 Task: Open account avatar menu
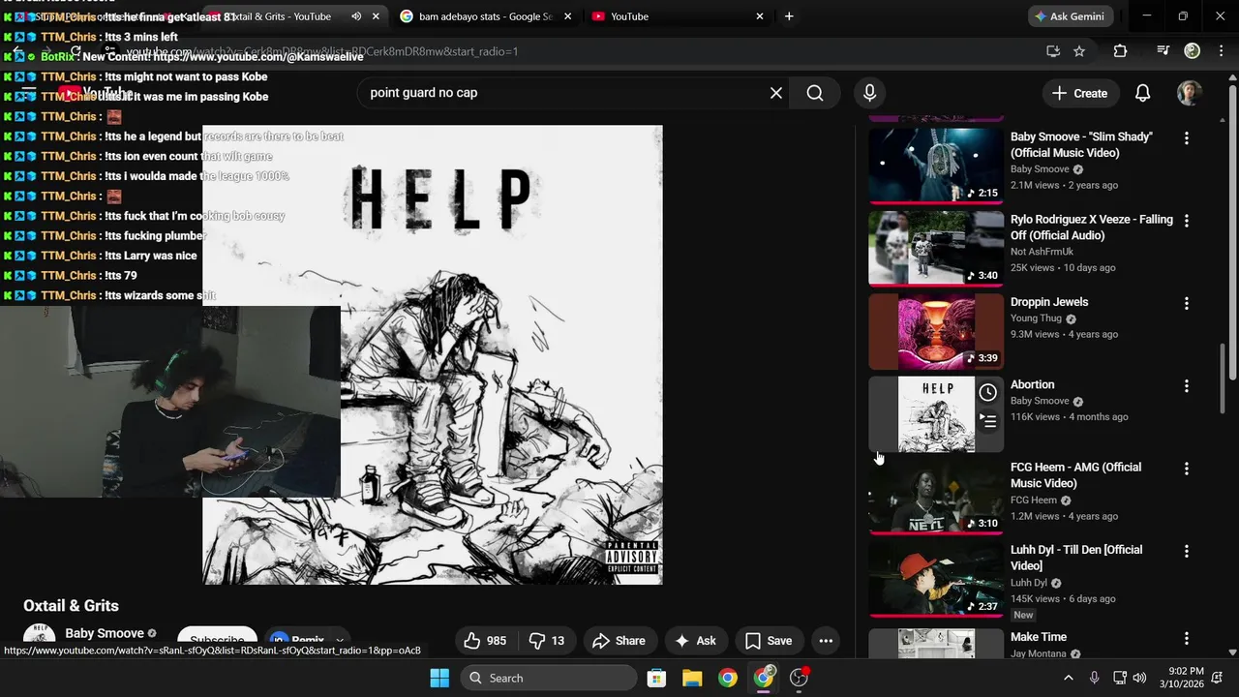point(1190,93)
